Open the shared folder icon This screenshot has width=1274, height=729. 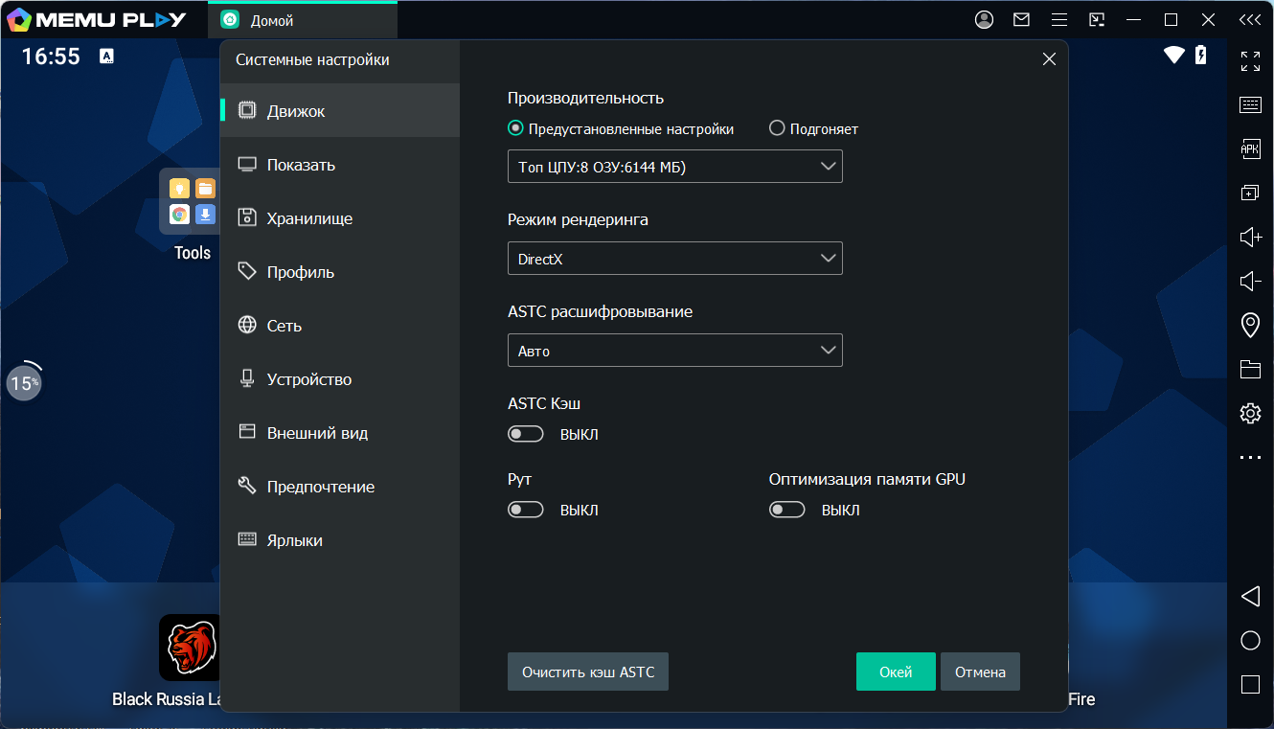point(1250,369)
